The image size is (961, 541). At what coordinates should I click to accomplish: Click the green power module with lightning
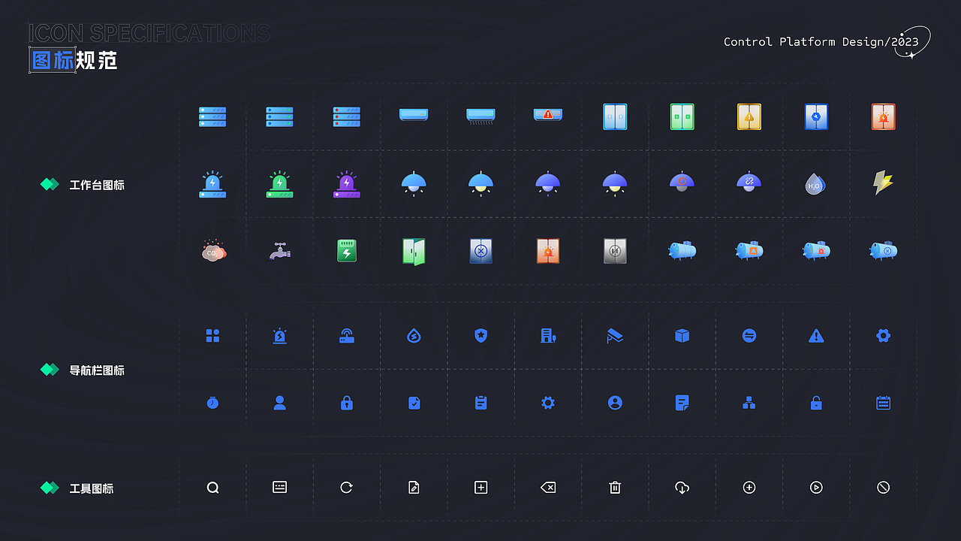[347, 251]
